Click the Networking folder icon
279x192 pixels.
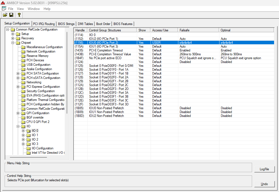click(x=23, y=82)
